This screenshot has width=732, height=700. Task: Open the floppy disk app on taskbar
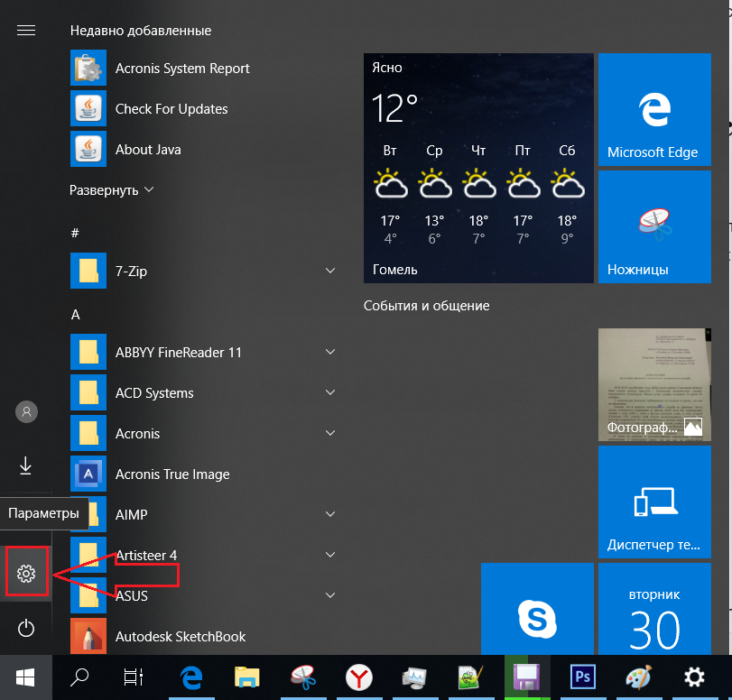[526, 677]
